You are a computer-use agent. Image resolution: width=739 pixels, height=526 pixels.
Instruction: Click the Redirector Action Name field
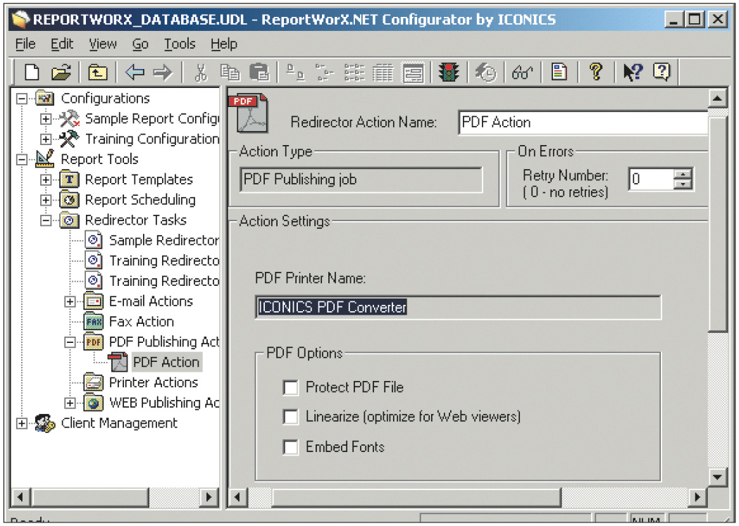click(583, 123)
